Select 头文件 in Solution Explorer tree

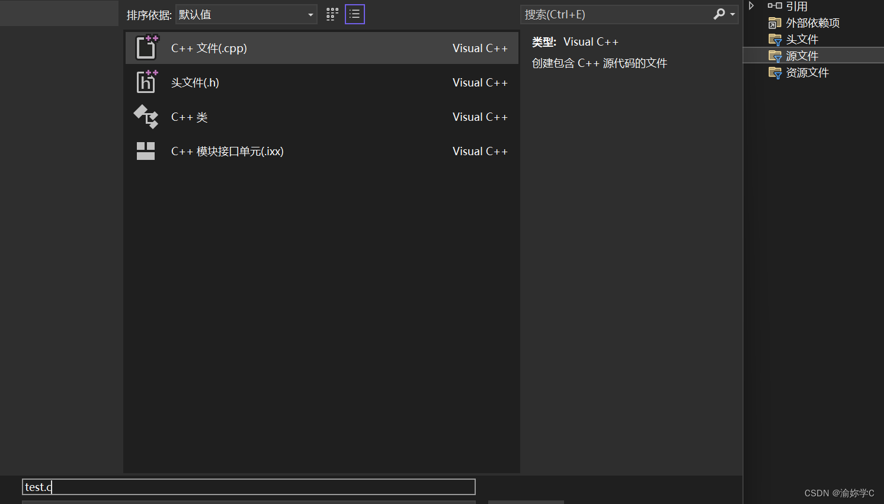point(802,40)
